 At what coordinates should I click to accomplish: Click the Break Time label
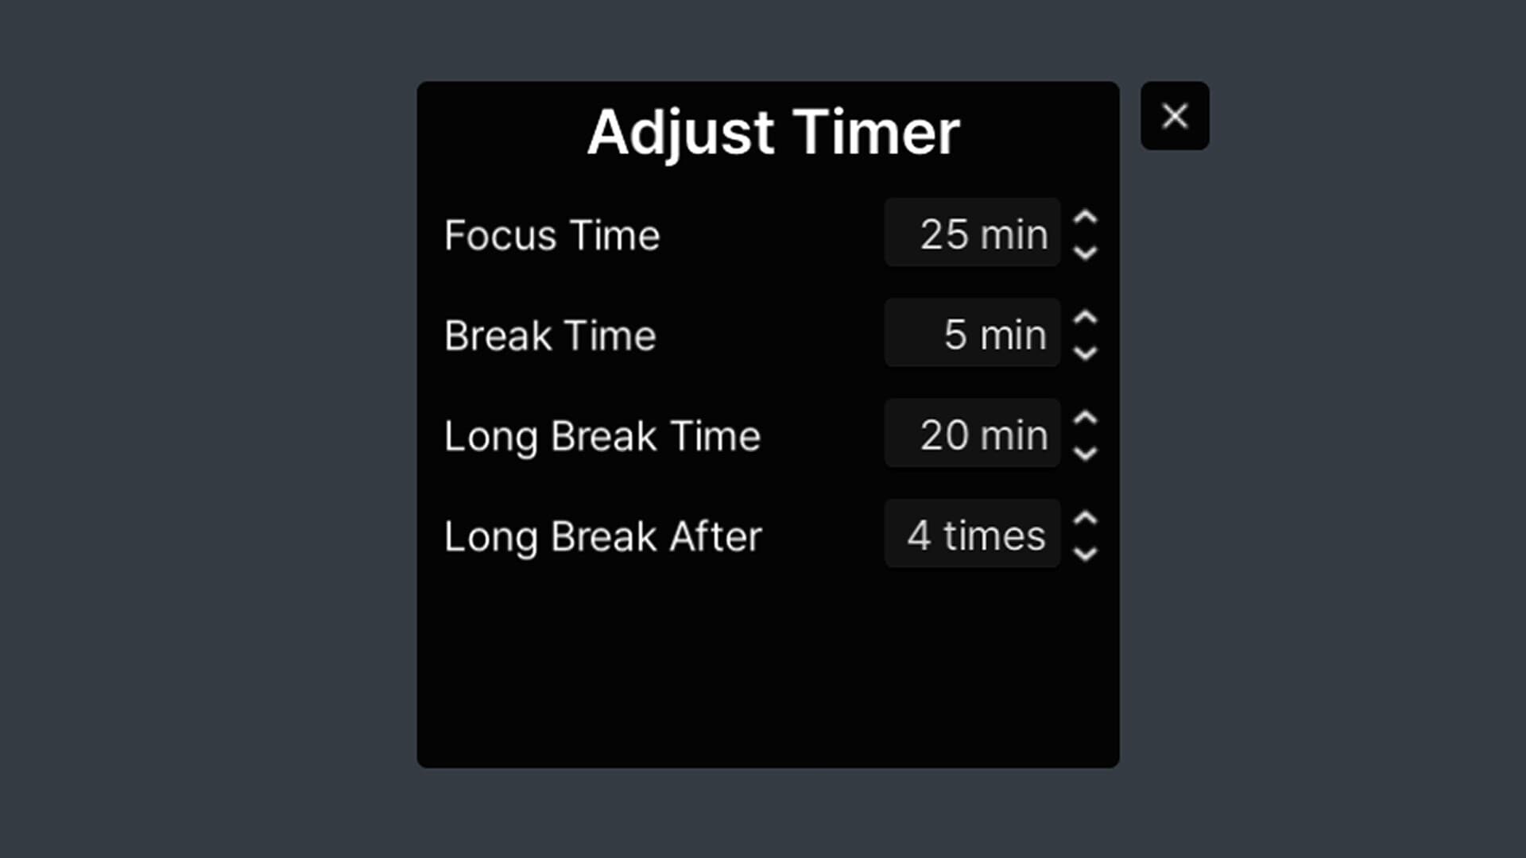(x=549, y=335)
